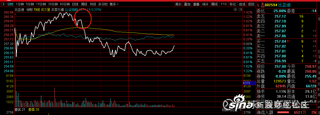This screenshot has height=115, width=320.
Task: Click the 重播 replay button
Action: click(x=196, y=4)
